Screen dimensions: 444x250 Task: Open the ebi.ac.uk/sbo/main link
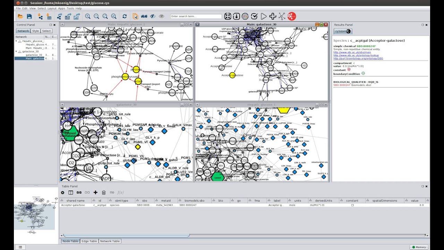coord(352,52)
